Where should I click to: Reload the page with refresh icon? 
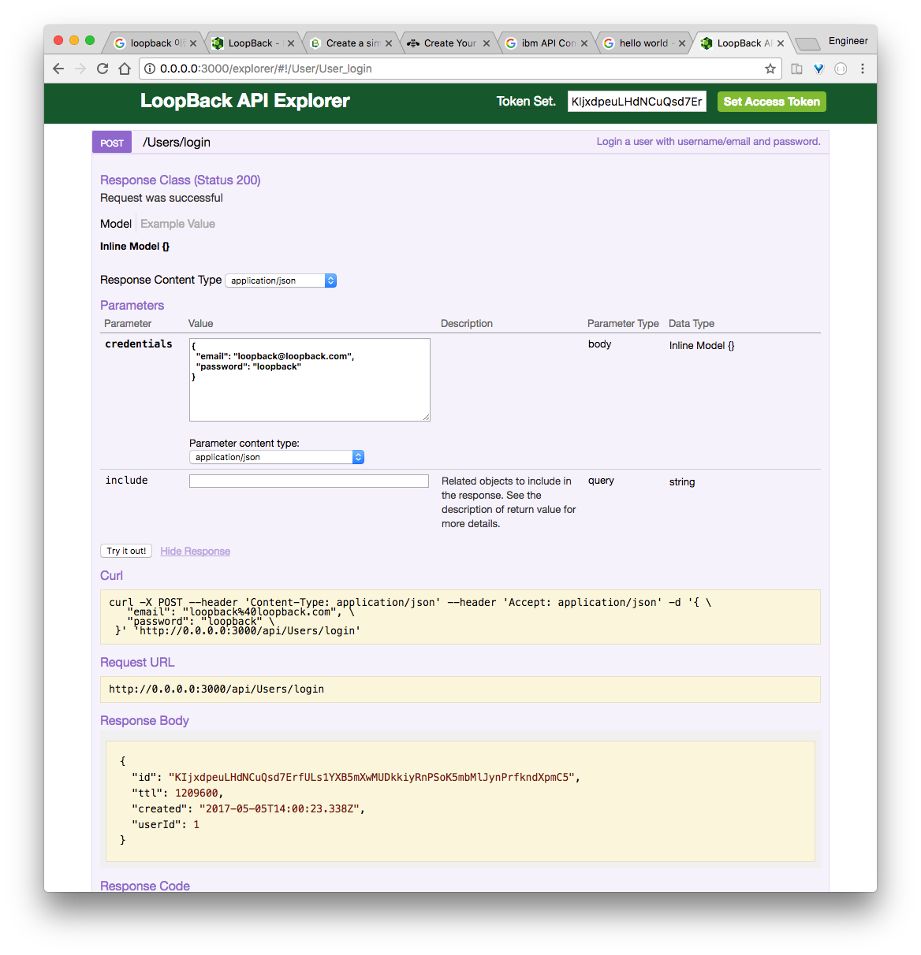coord(103,69)
